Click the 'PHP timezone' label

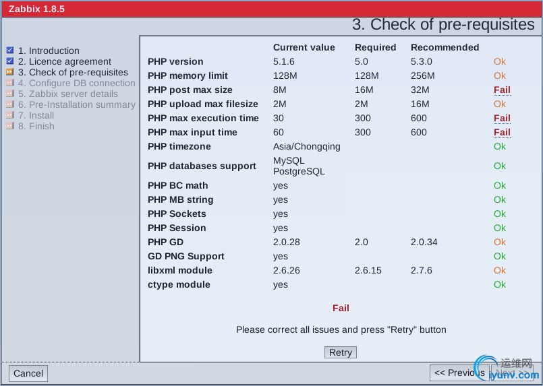click(x=179, y=147)
